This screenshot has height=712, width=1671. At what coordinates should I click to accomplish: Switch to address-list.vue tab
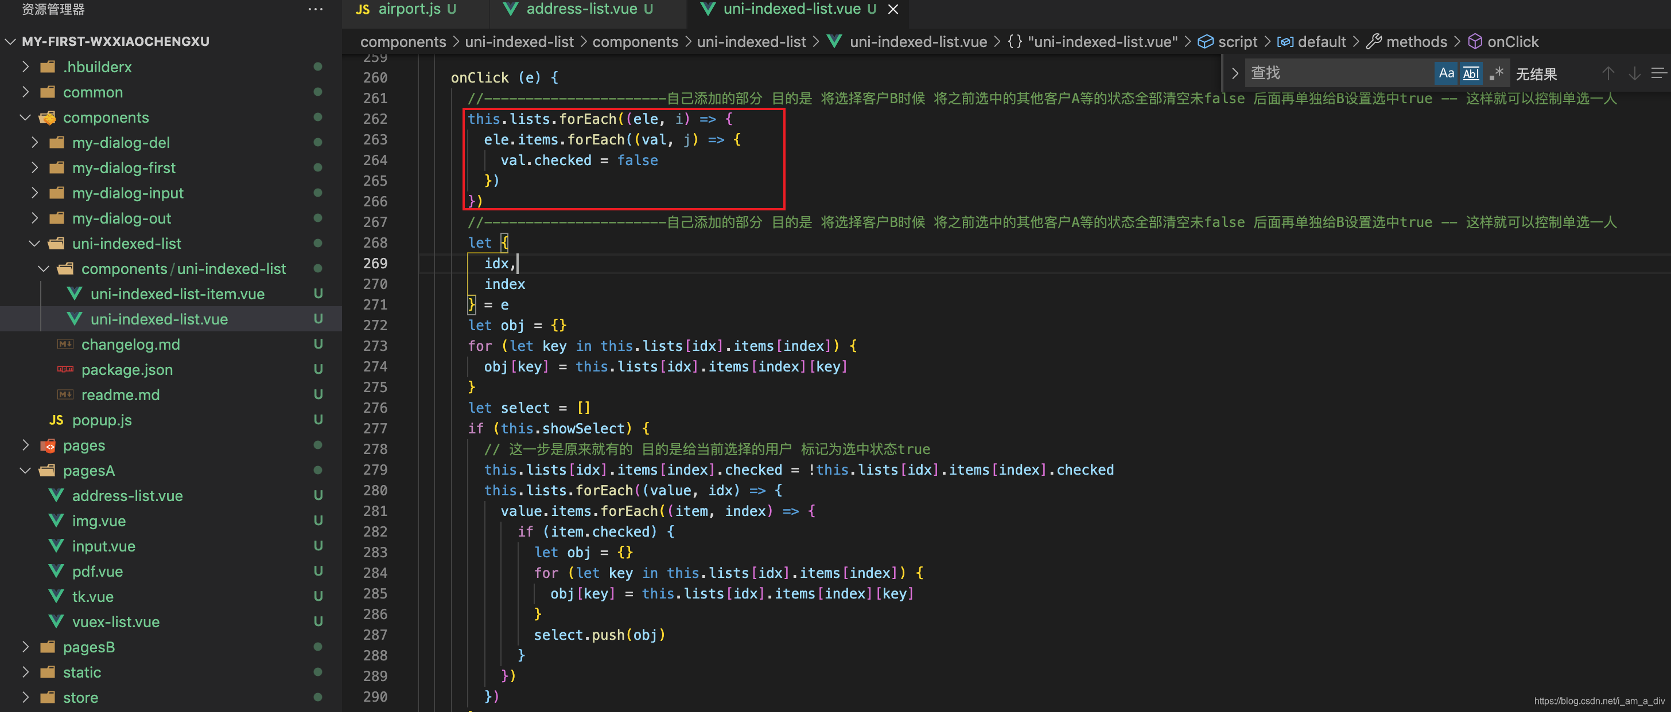pos(581,9)
